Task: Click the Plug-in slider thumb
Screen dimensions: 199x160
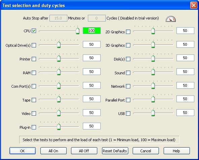Action: tap(59, 126)
